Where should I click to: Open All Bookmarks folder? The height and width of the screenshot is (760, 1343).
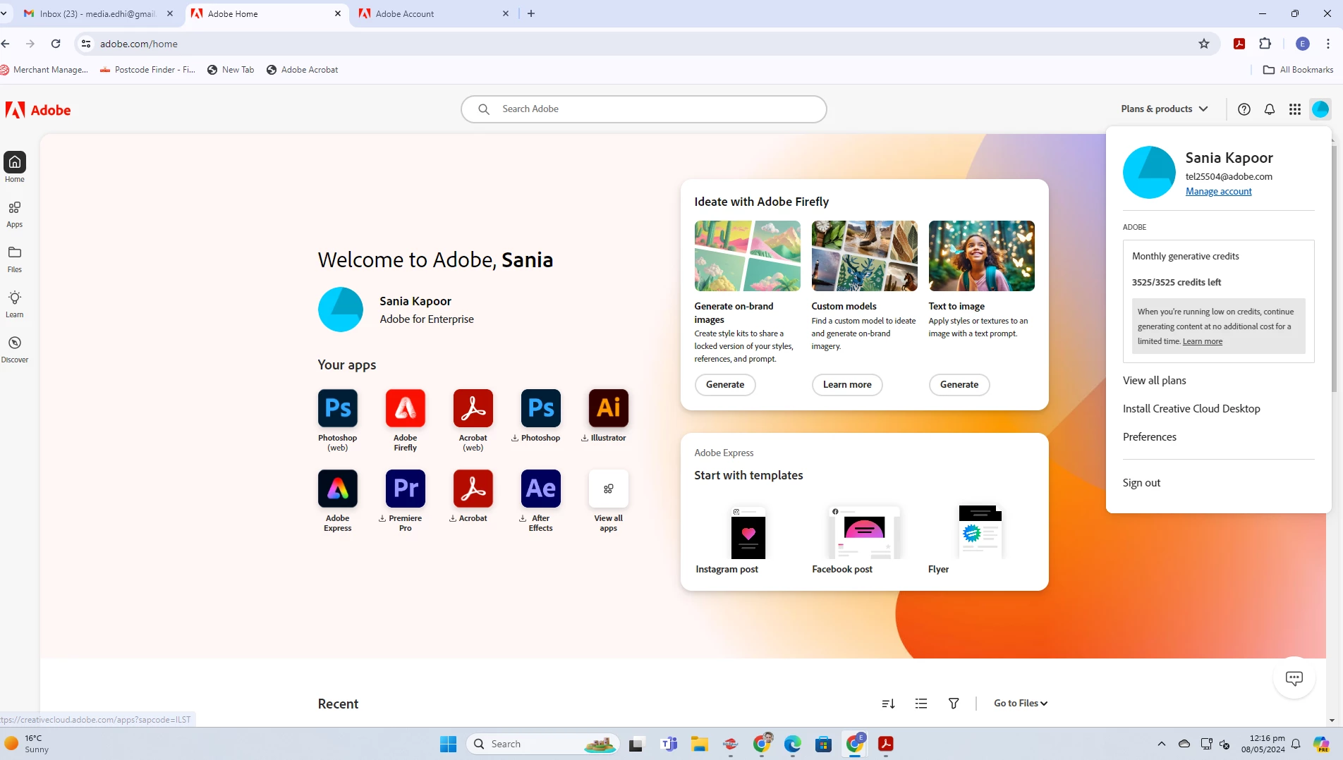[1298, 70]
